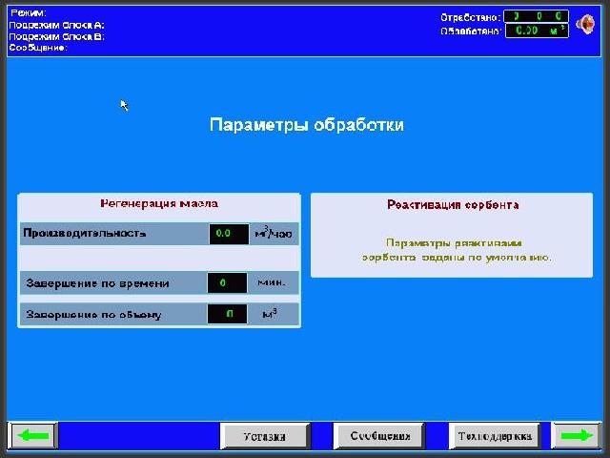610x458 pixels.
Task: Open the Сообщения messages screen
Action: [380, 436]
